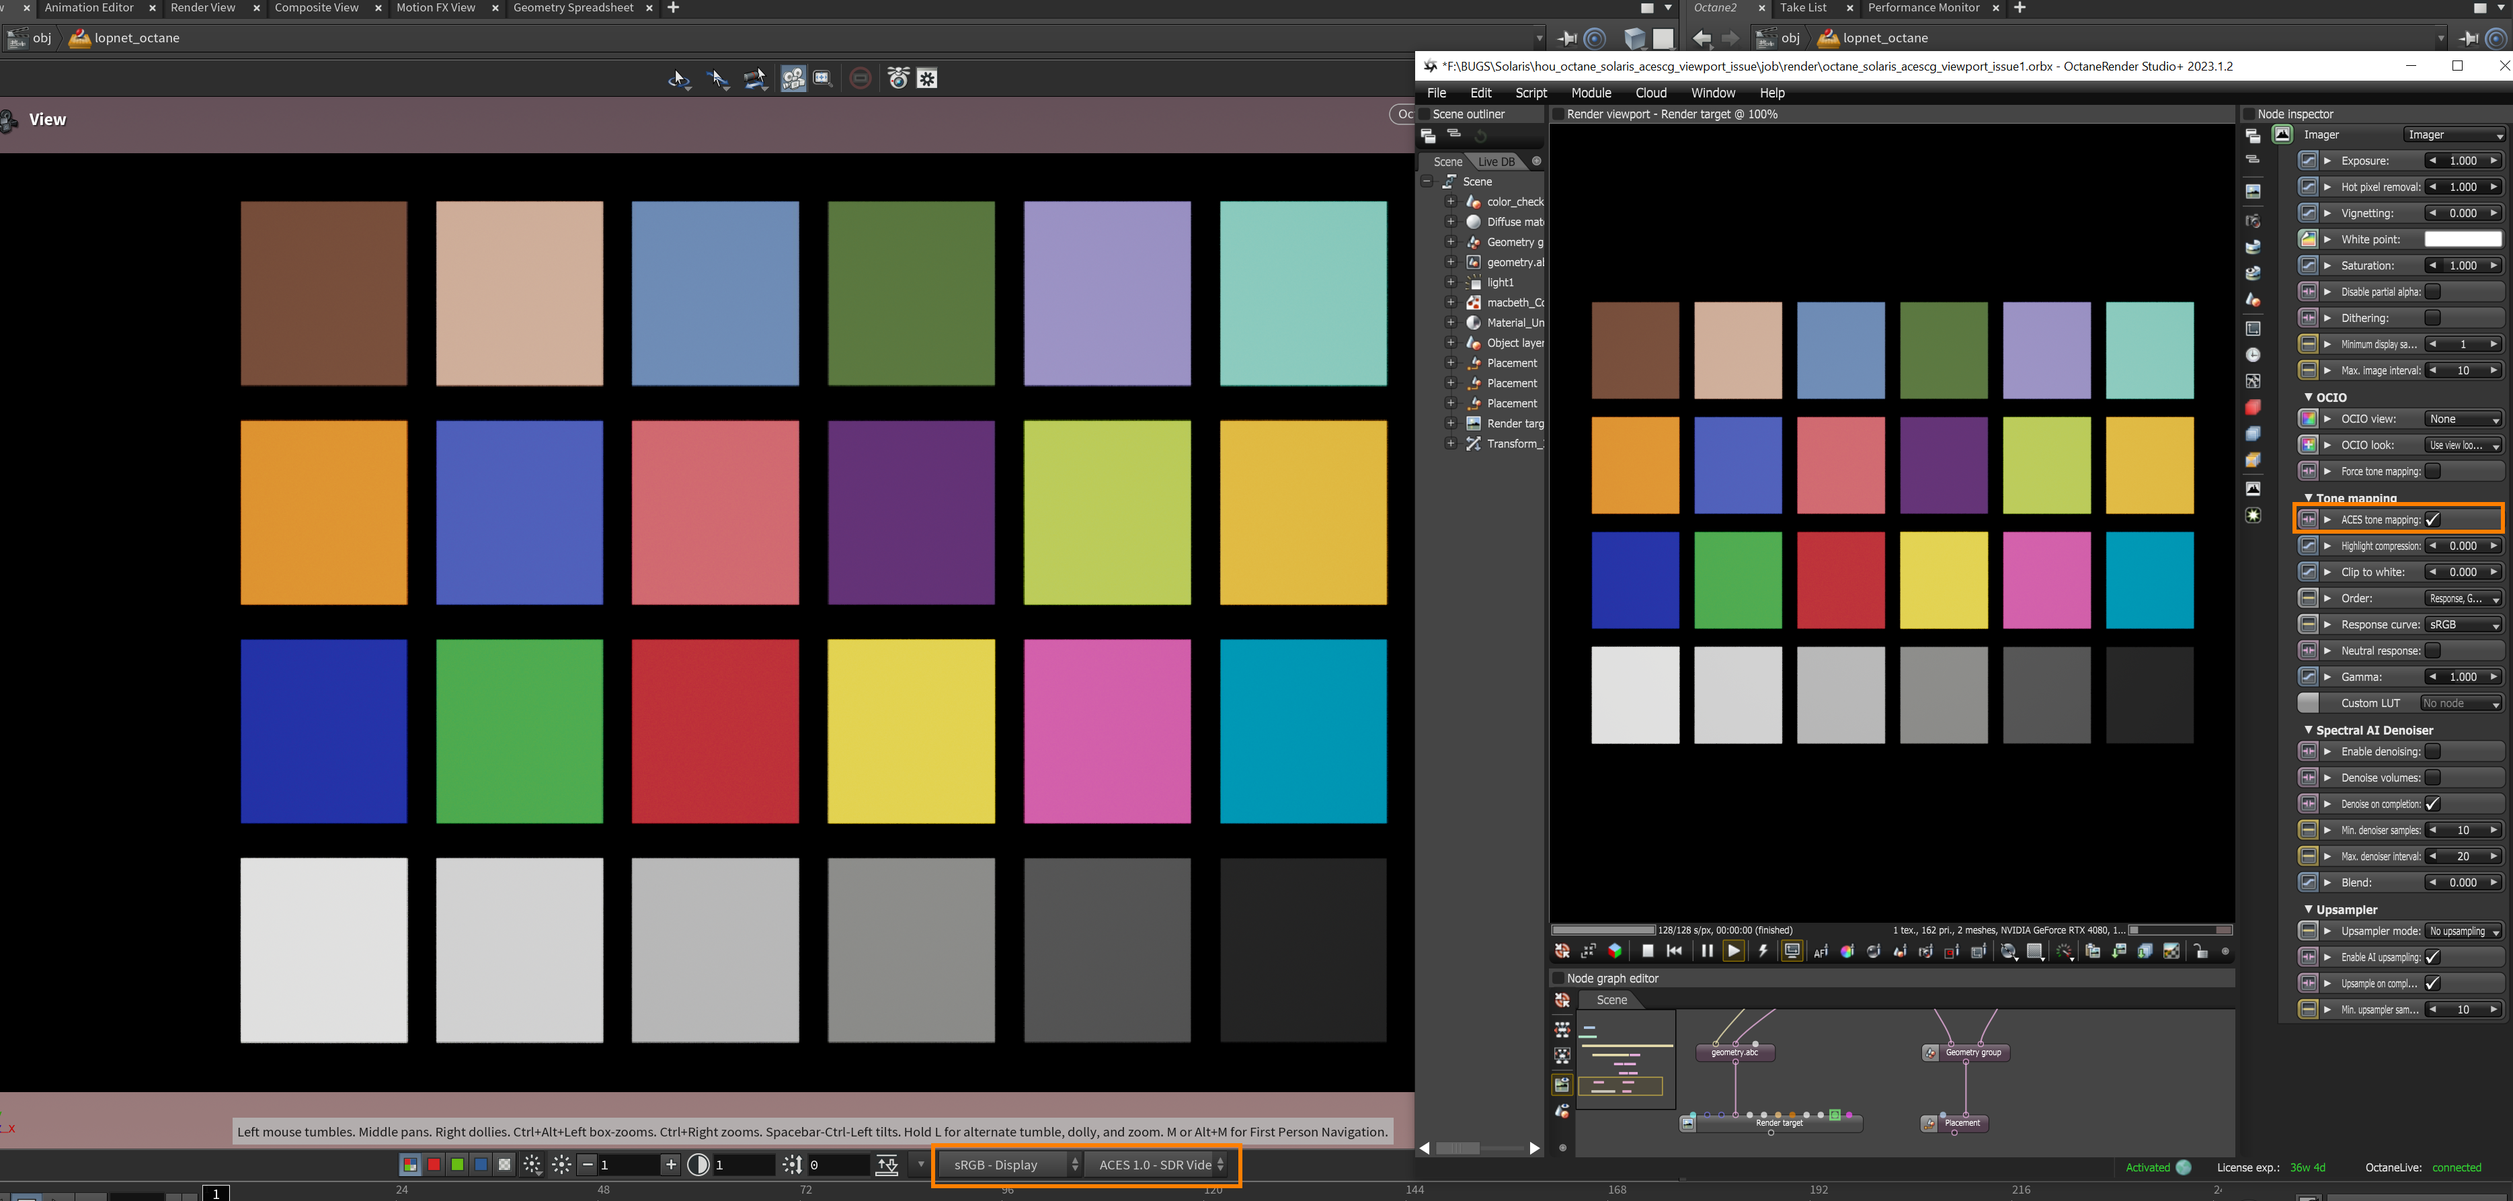Show green channel in Houdini viewport
2513x1201 pixels.
[x=458, y=1165]
